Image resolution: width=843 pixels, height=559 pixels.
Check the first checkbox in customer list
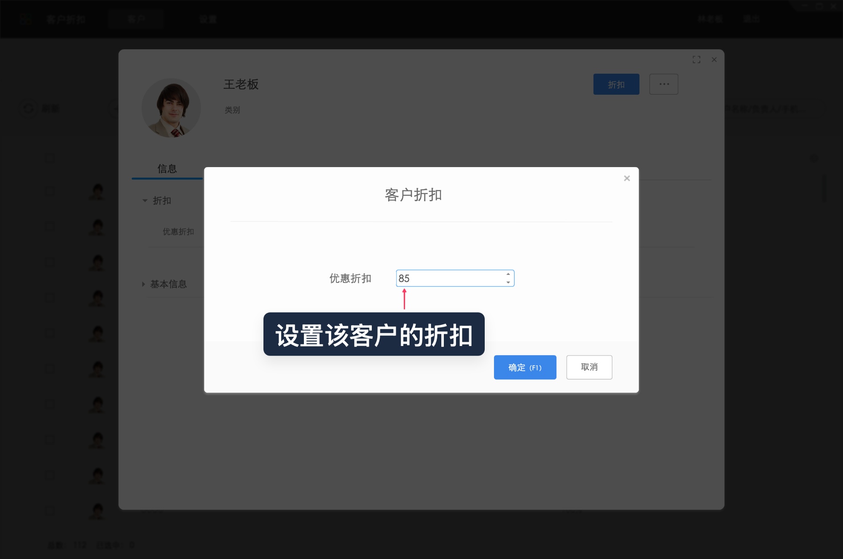[49, 158]
